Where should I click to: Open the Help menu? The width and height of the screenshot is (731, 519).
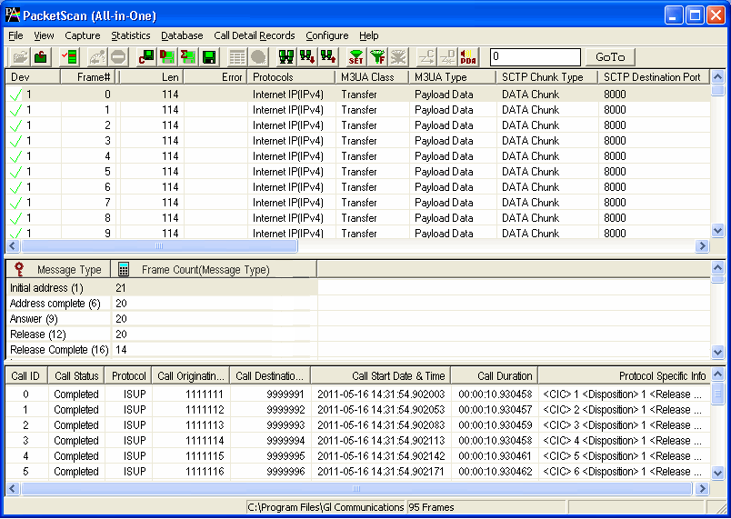coord(369,35)
